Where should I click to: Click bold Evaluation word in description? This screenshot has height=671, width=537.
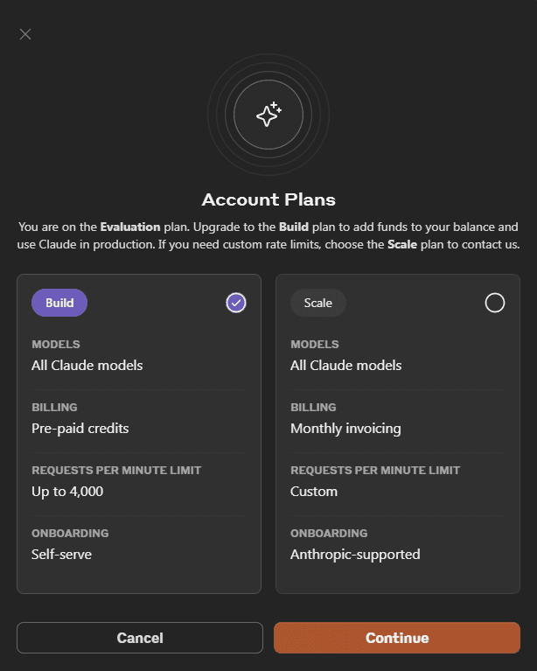tap(130, 227)
